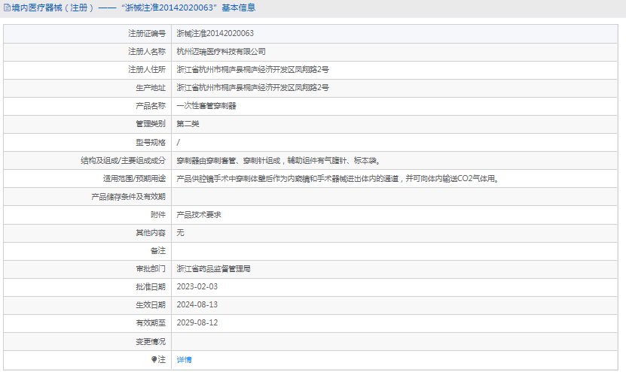Click the 审批部门 label
The height and width of the screenshot is (372, 626).
(x=151, y=269)
